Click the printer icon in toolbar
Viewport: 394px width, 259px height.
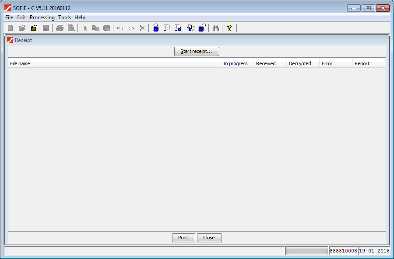point(60,28)
